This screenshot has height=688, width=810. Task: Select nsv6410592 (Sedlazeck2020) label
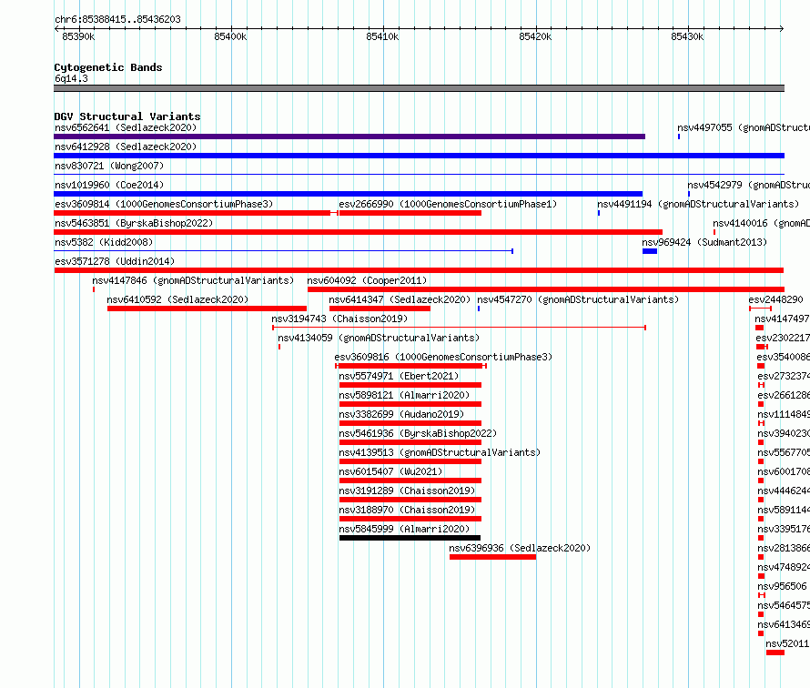point(177,299)
